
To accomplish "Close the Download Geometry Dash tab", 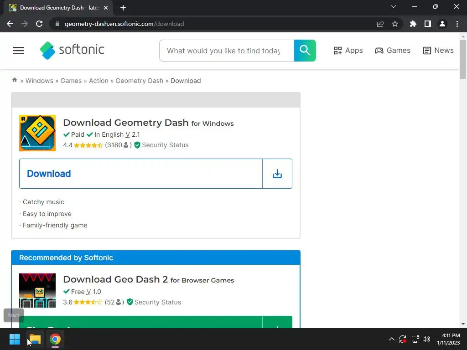I will point(106,8).
